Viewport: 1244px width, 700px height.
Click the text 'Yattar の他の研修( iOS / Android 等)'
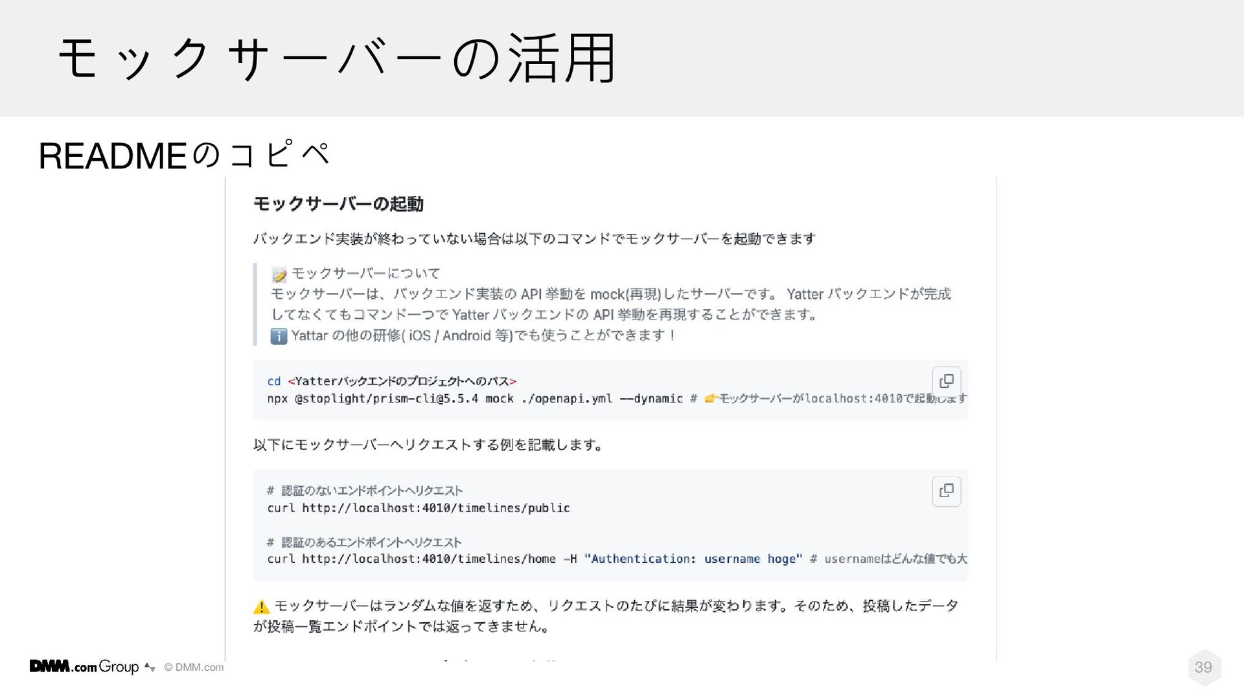402,336
